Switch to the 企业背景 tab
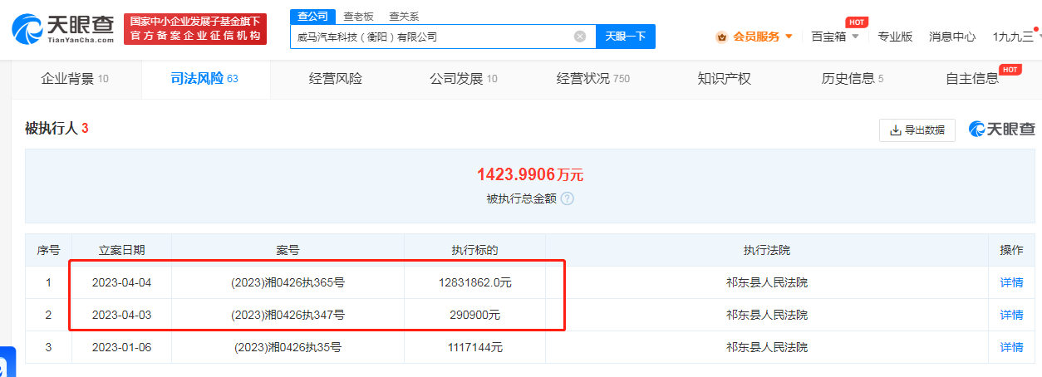This screenshot has height=377, width=1042. click(75, 79)
